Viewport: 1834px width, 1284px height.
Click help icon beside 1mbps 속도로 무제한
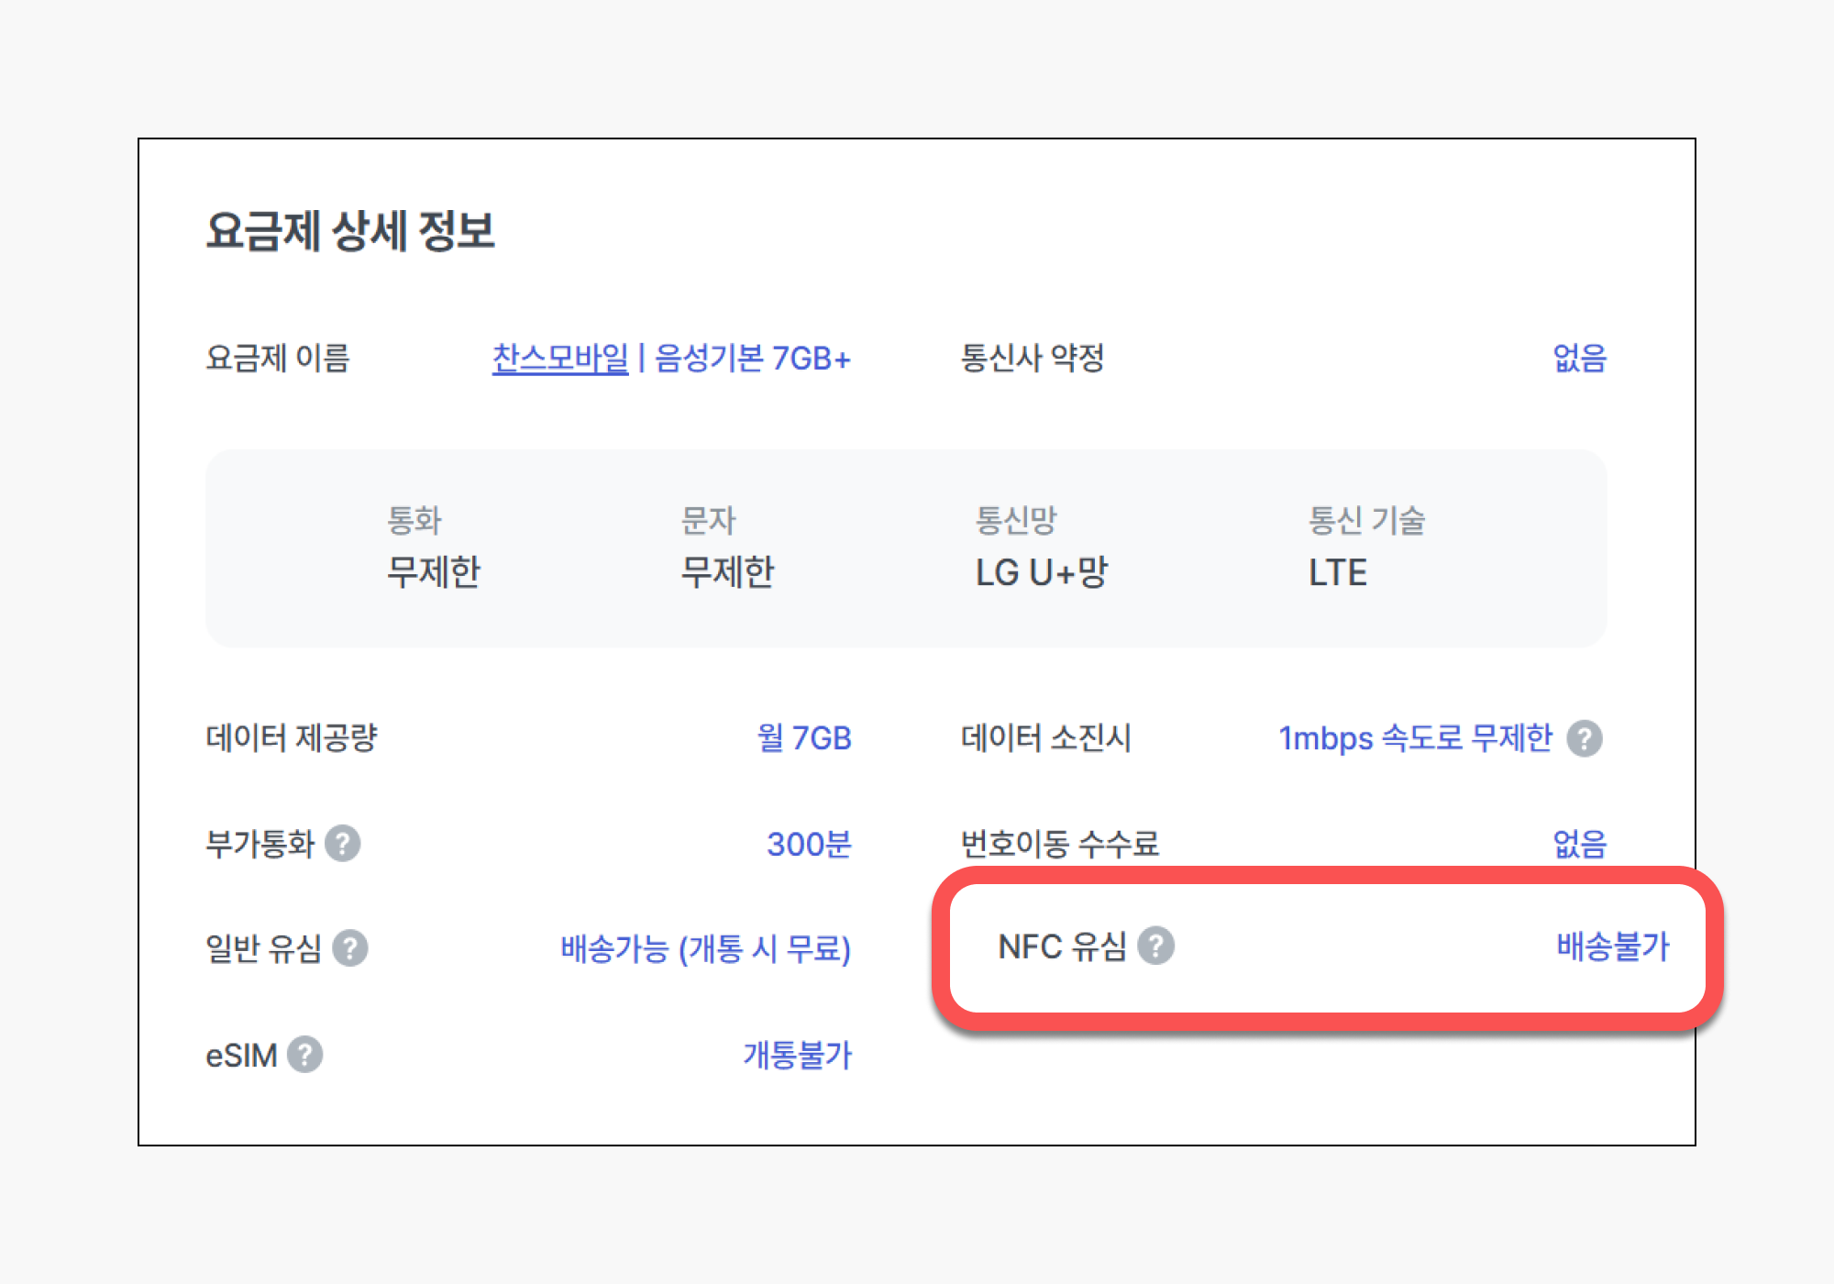point(1585,738)
